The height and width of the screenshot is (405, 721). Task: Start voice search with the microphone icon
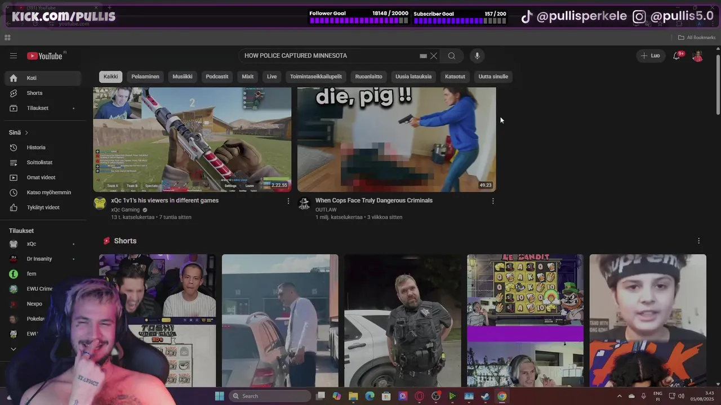[477, 56]
